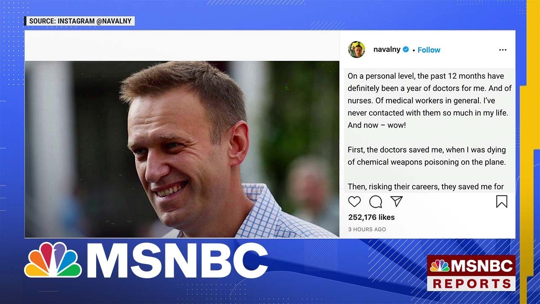Viewport: 540px width, 304px height.
Task: Click the large MSNBC wordmark
Action: tap(180, 260)
